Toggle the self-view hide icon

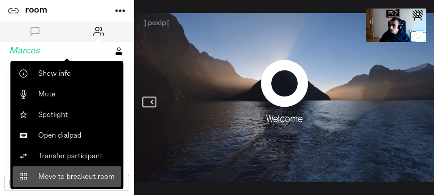417,16
